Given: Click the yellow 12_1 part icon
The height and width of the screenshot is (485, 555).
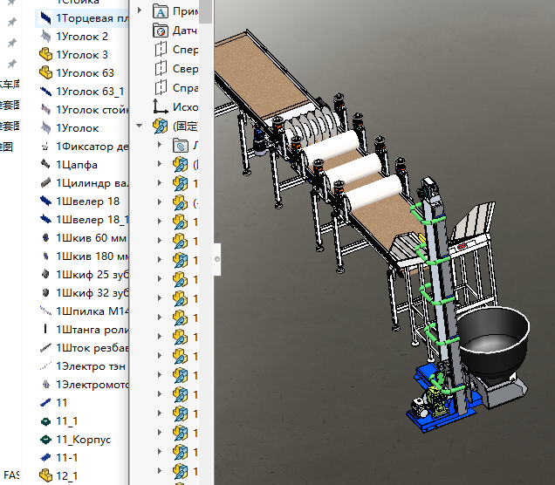Looking at the screenshot, I should [45, 475].
